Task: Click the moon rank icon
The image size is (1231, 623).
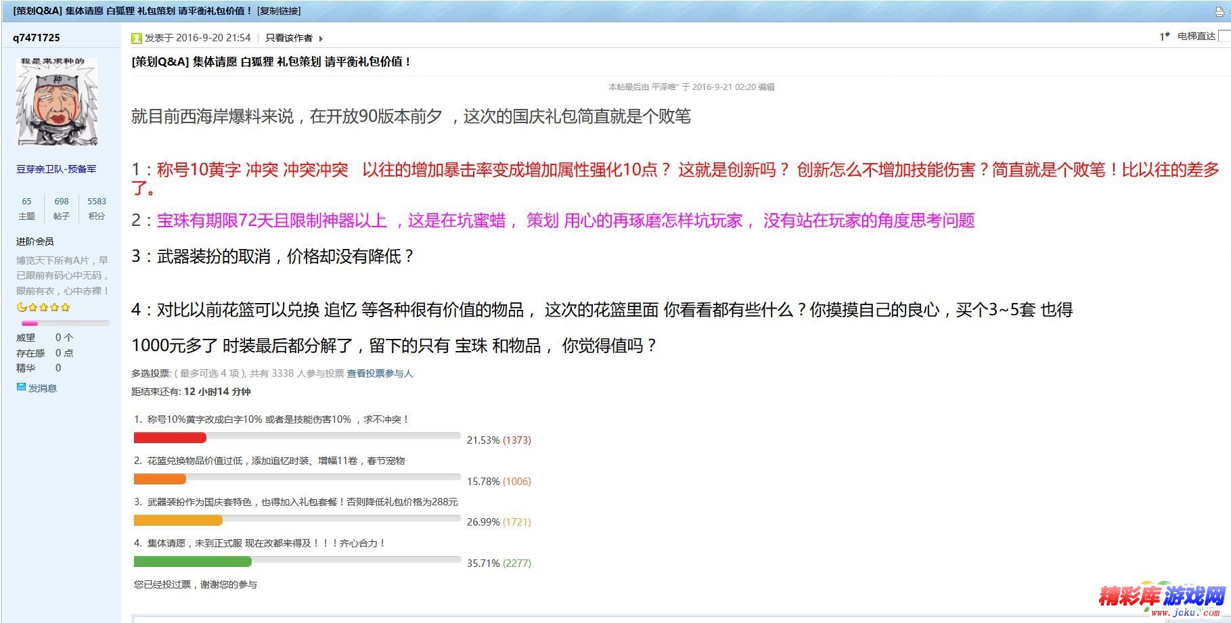Action: (22, 307)
